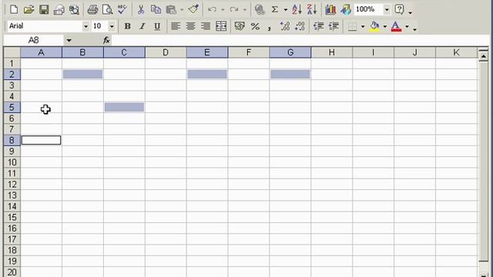Select highlighted cell C5
Viewport: 493px width, 277px height.
tap(124, 107)
